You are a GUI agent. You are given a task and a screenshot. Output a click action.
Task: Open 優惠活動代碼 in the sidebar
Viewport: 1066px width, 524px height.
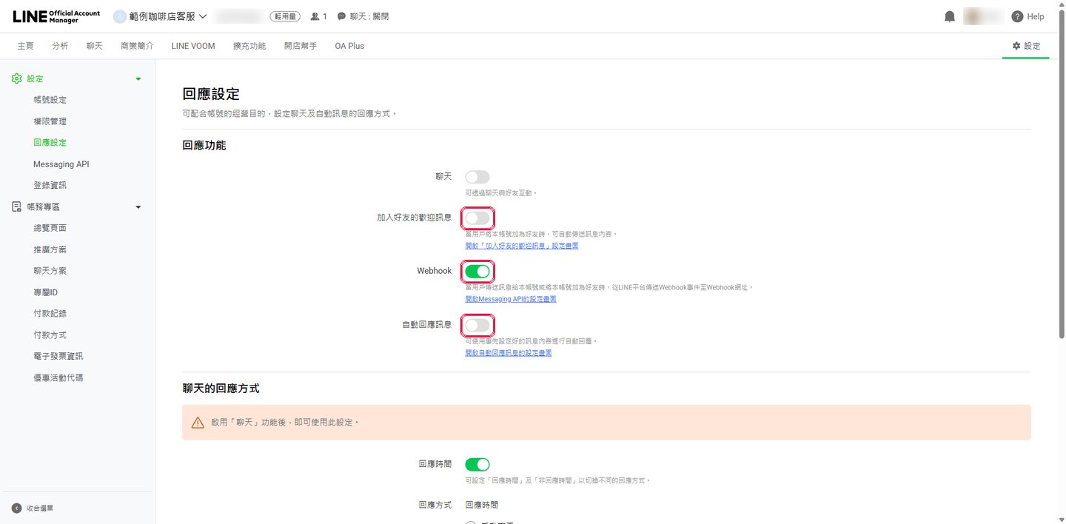click(58, 377)
